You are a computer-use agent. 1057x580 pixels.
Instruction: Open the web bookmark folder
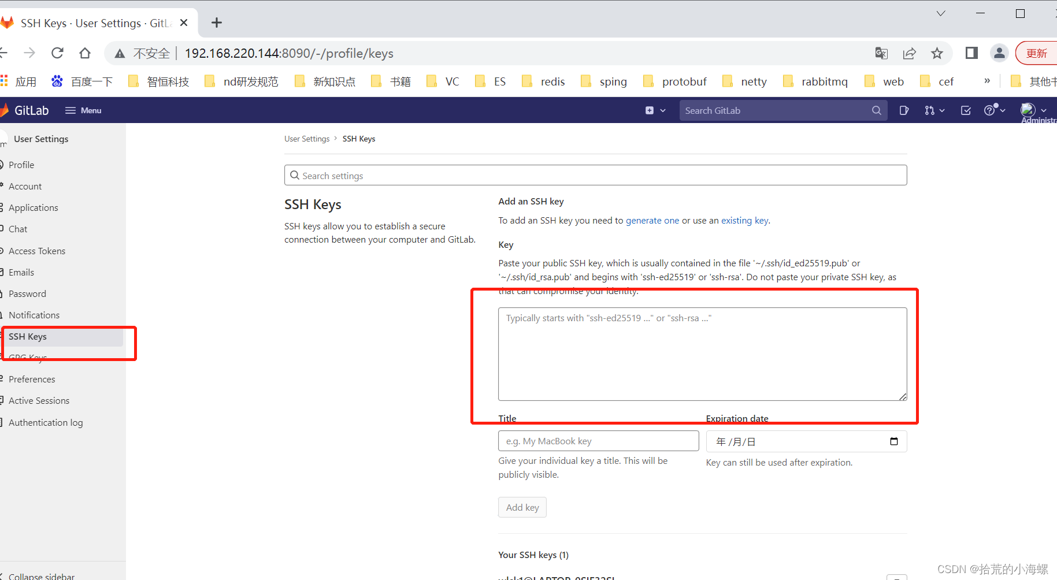click(884, 81)
